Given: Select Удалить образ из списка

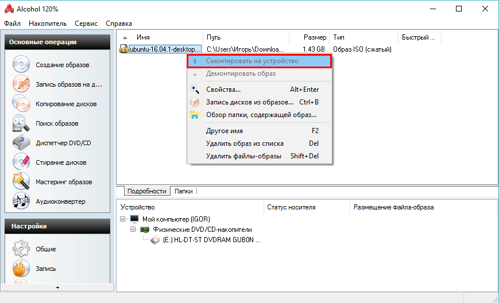Looking at the screenshot, I should (x=260, y=143).
